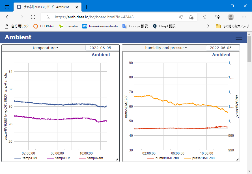Screen dimensions: 252x174
Task: Click the Ambient logo in header
Action: [18, 37]
